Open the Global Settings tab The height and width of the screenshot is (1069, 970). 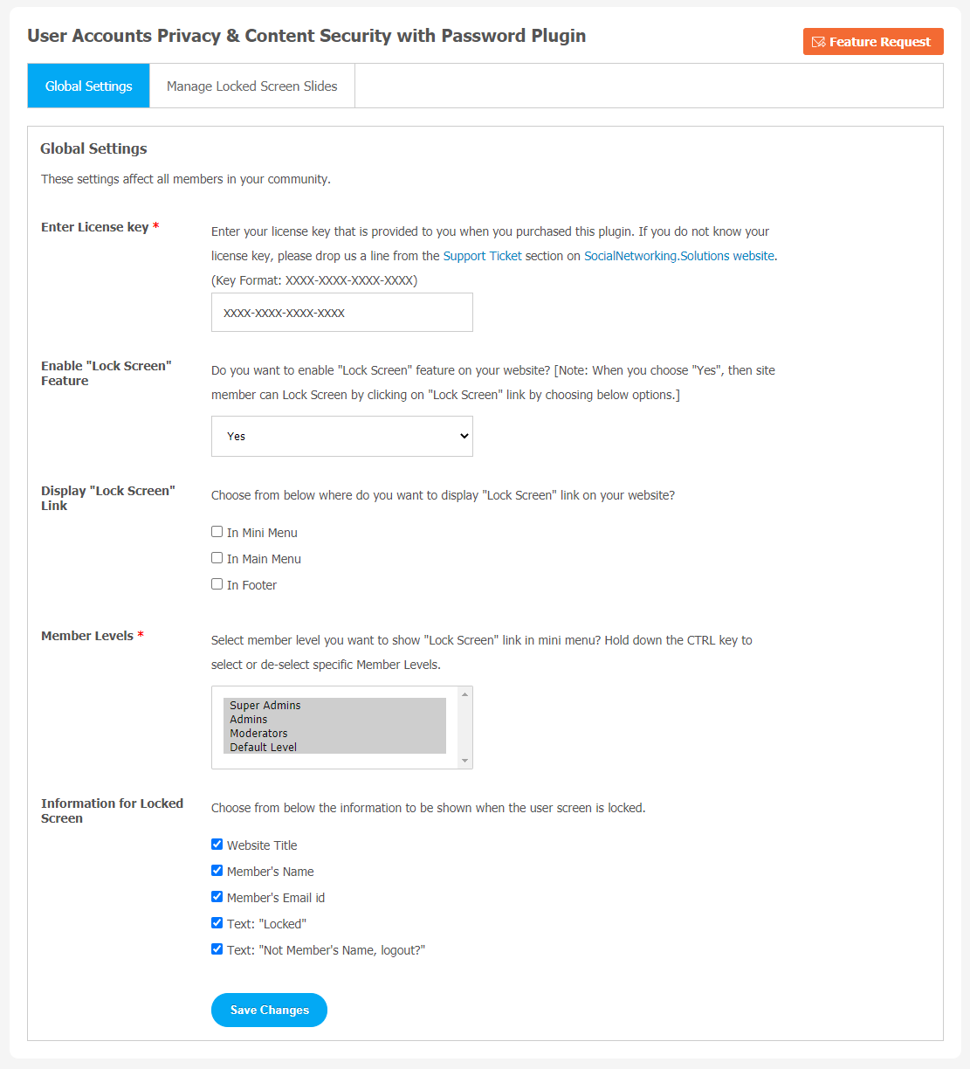[89, 86]
